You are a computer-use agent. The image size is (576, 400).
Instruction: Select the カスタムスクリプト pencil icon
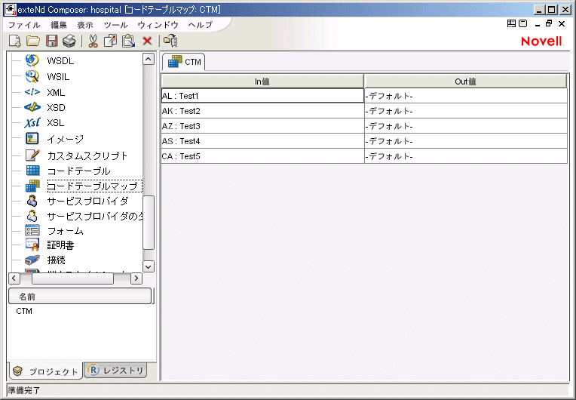[x=32, y=155]
